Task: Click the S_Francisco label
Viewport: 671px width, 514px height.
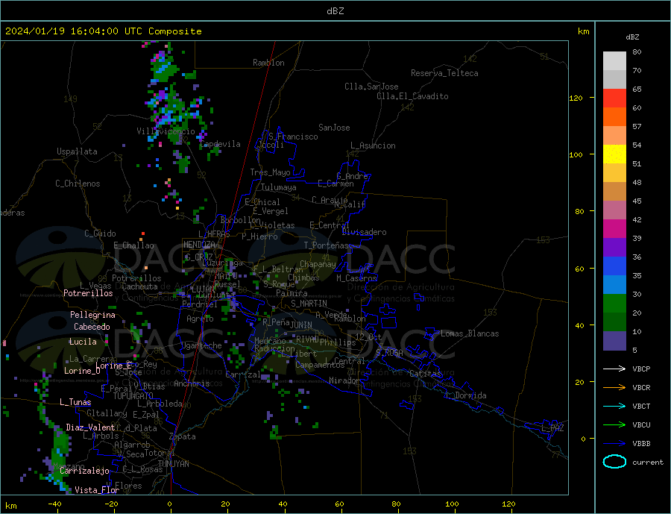Action: (293, 137)
